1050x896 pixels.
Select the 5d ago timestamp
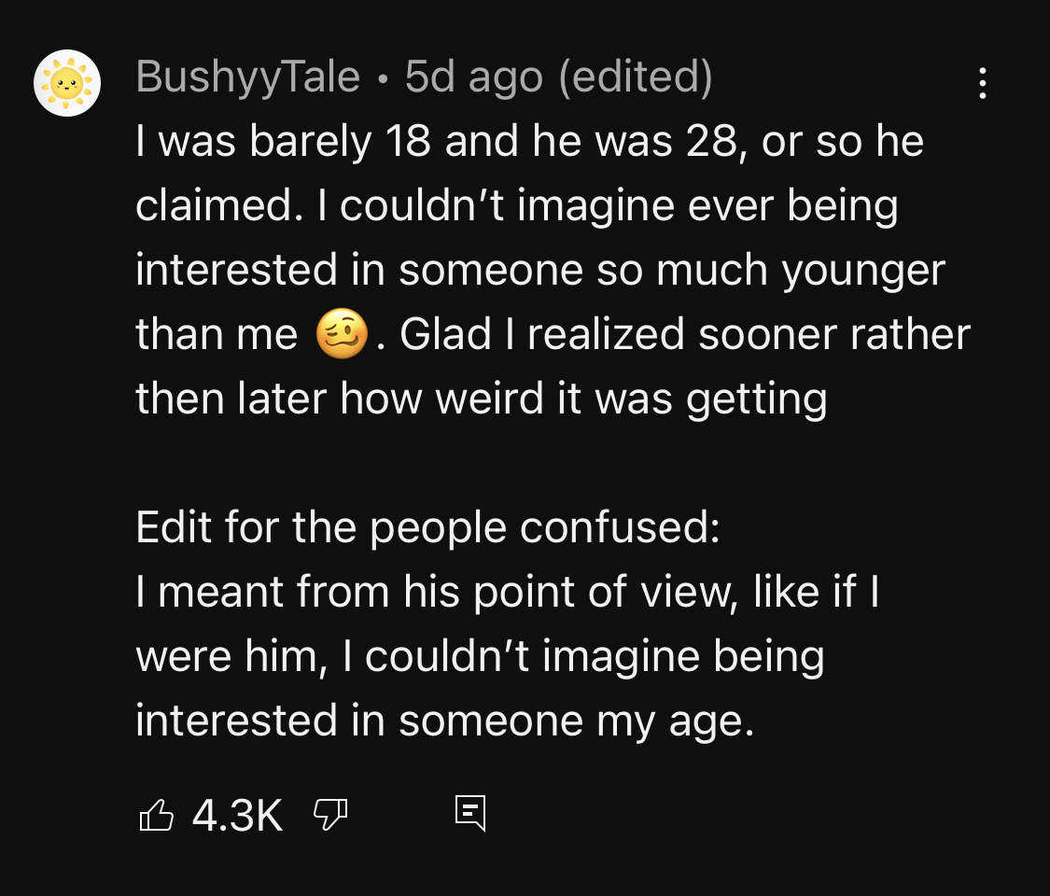tap(473, 77)
